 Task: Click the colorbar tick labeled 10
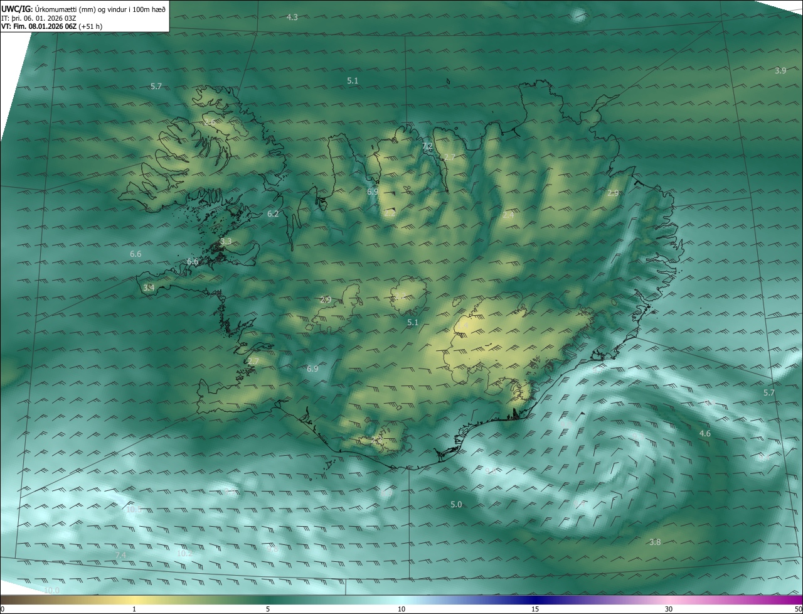(x=401, y=609)
